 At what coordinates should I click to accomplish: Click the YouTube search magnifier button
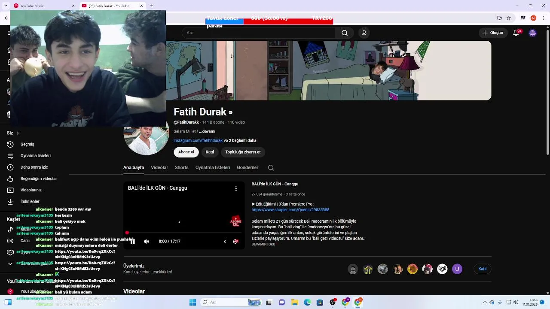pyautogui.click(x=345, y=33)
